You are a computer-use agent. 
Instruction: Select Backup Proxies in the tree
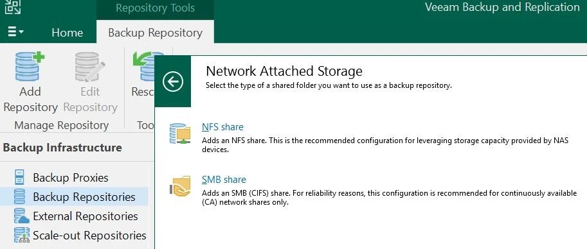pos(70,178)
